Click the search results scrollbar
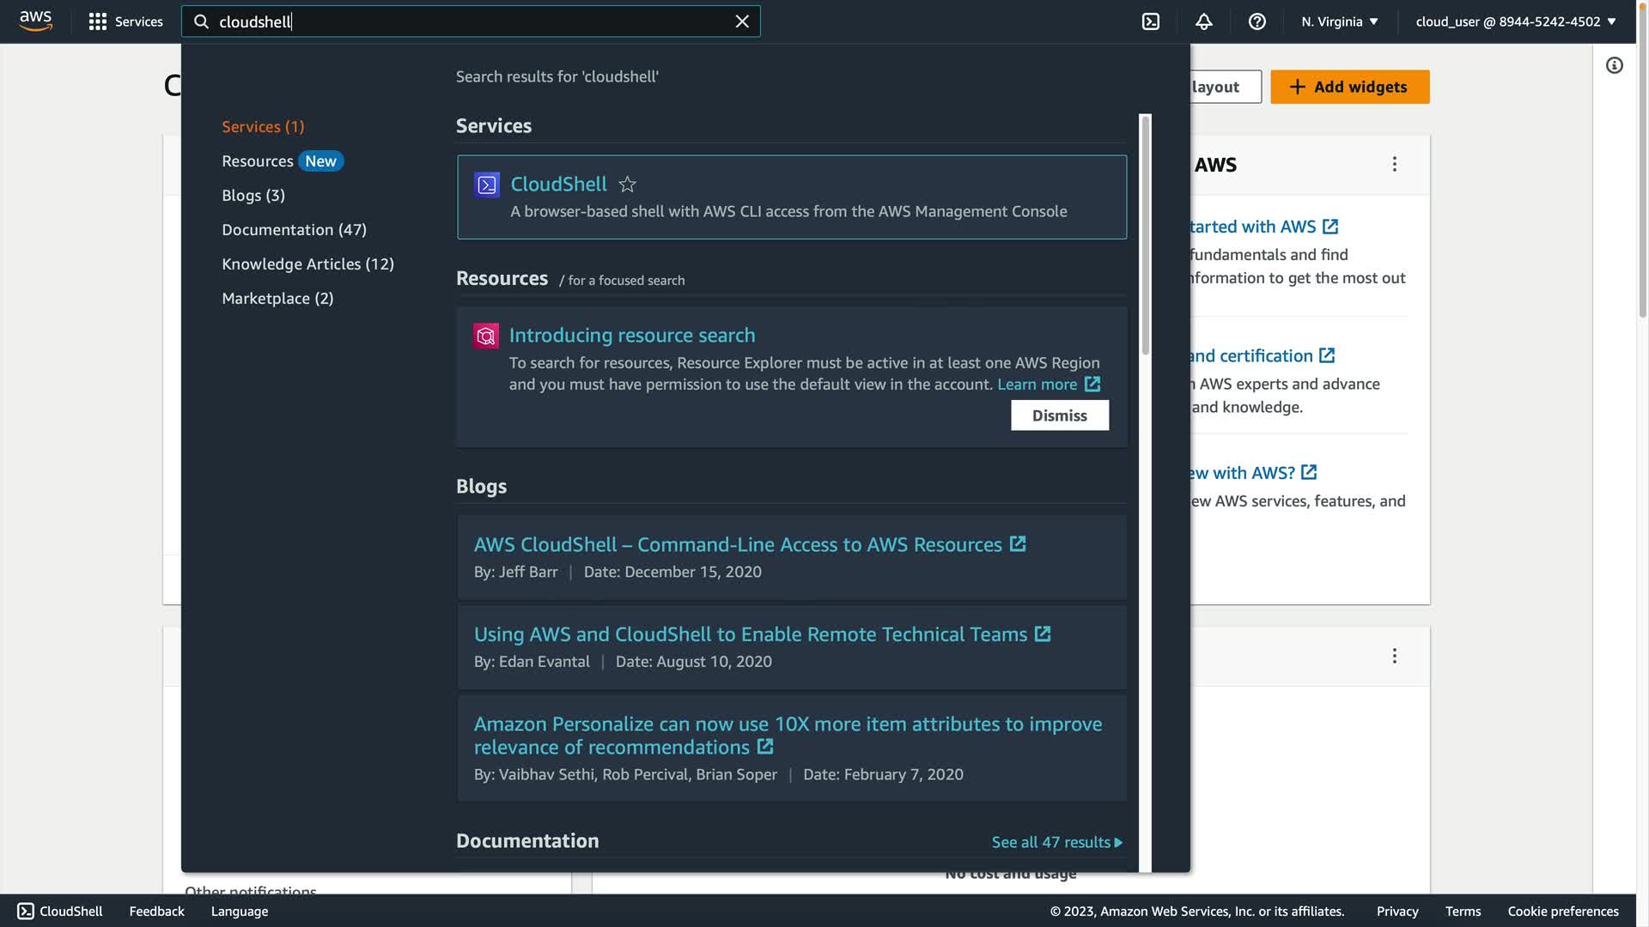 point(1145,234)
